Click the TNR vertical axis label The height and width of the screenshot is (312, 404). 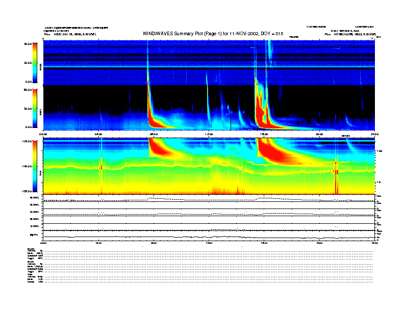point(40,173)
